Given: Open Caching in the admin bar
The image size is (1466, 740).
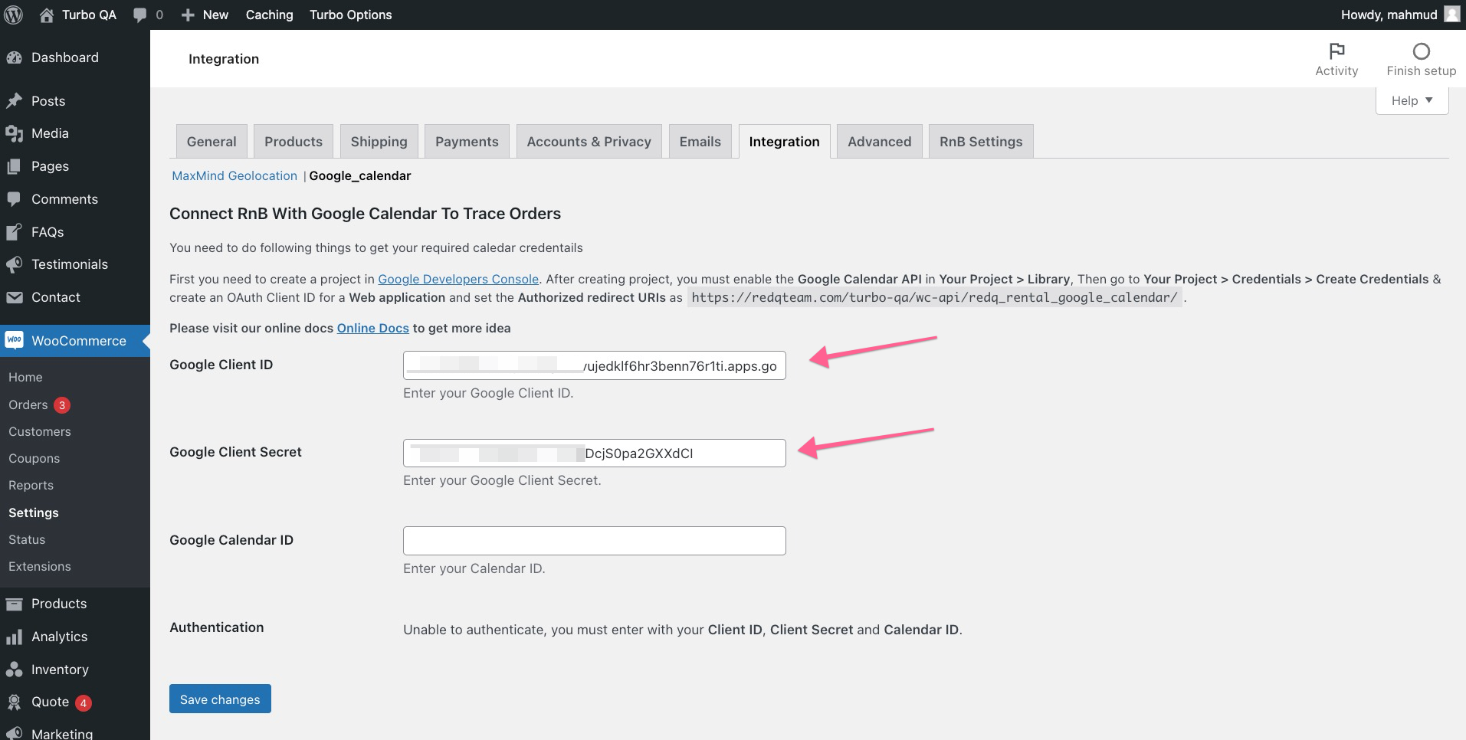Looking at the screenshot, I should pyautogui.click(x=269, y=15).
